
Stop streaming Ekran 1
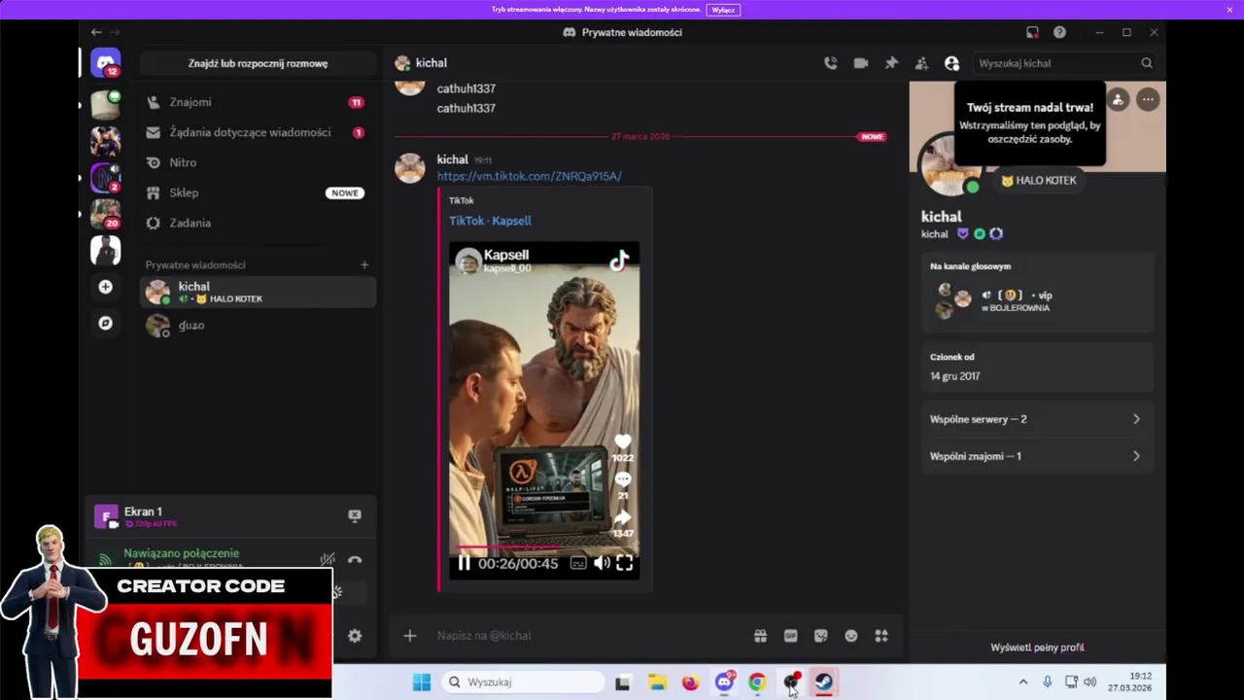click(x=355, y=516)
